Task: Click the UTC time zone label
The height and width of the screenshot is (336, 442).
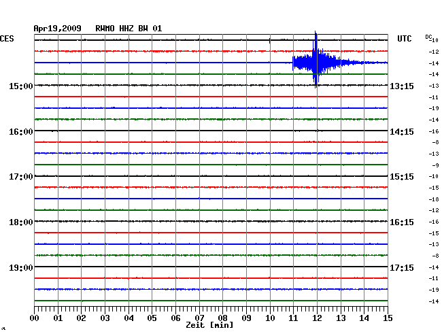Action: (x=404, y=39)
